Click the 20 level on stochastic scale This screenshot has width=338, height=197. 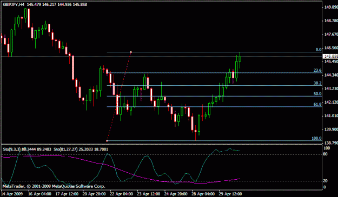[326, 181]
